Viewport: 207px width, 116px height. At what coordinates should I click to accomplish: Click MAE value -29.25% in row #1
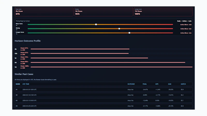pos(171,89)
